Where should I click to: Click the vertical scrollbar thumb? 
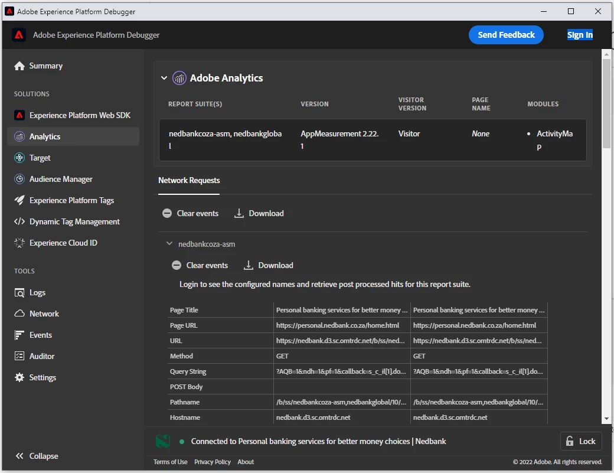point(606,104)
